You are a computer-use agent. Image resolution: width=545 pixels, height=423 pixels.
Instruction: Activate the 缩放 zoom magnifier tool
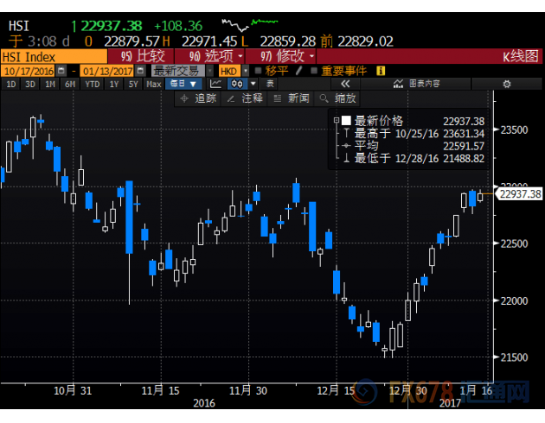tap(337, 98)
